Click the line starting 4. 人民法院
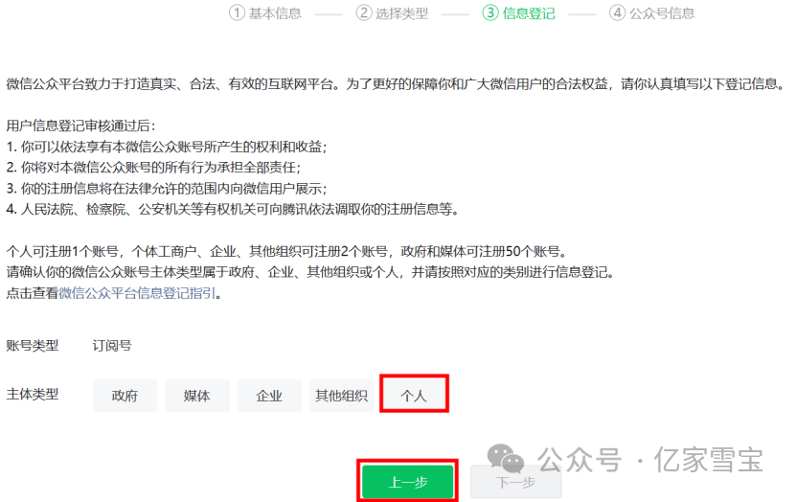 tap(233, 209)
